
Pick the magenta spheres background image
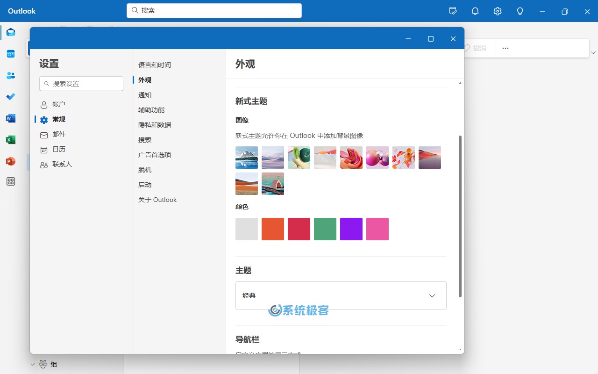377,158
